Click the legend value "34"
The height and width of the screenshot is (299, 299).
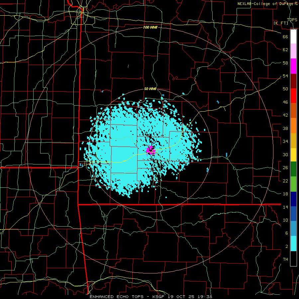(x=285, y=142)
